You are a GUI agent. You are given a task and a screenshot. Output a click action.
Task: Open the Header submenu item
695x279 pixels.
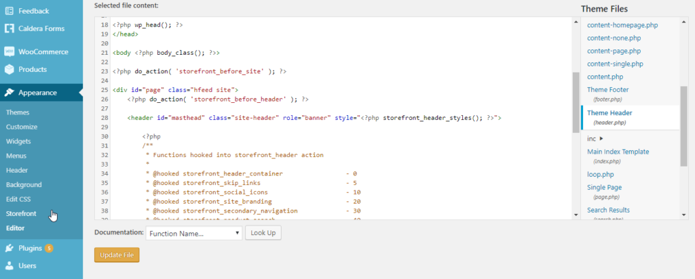[x=17, y=170]
